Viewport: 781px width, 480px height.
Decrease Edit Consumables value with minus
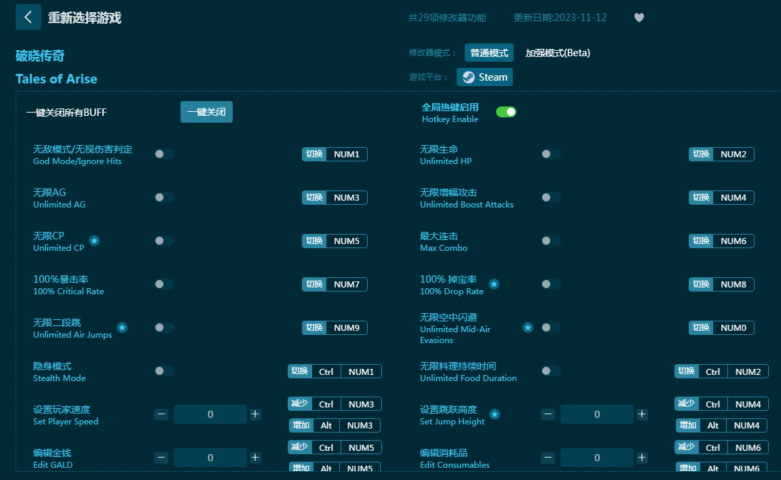tap(548, 458)
